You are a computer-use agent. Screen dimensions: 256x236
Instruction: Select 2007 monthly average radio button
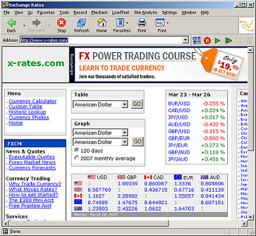click(x=76, y=158)
